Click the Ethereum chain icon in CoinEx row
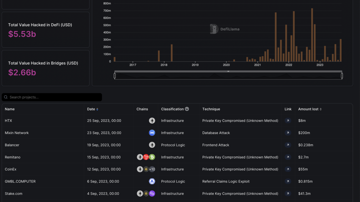Viewport: 360px width, 202px height. 140,169
